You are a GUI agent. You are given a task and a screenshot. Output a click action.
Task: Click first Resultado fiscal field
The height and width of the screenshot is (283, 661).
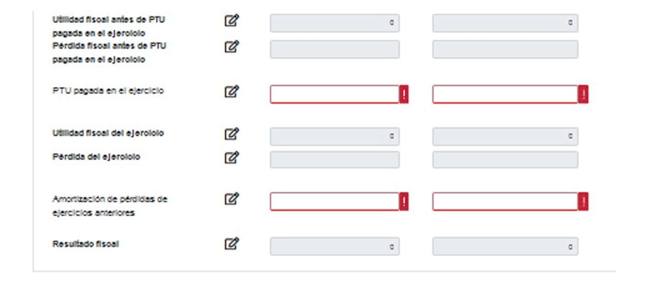334,246
